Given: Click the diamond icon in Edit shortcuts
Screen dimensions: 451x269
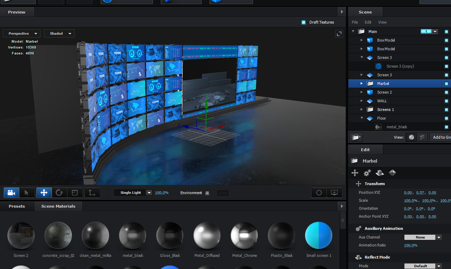Looking at the screenshot, I should click(392, 173).
